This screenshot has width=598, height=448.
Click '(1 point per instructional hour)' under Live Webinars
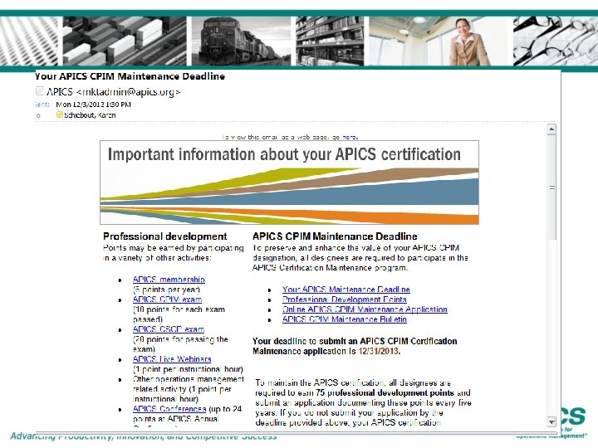click(x=188, y=369)
